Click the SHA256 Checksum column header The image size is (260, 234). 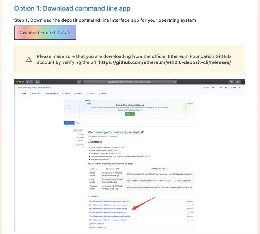point(159,169)
